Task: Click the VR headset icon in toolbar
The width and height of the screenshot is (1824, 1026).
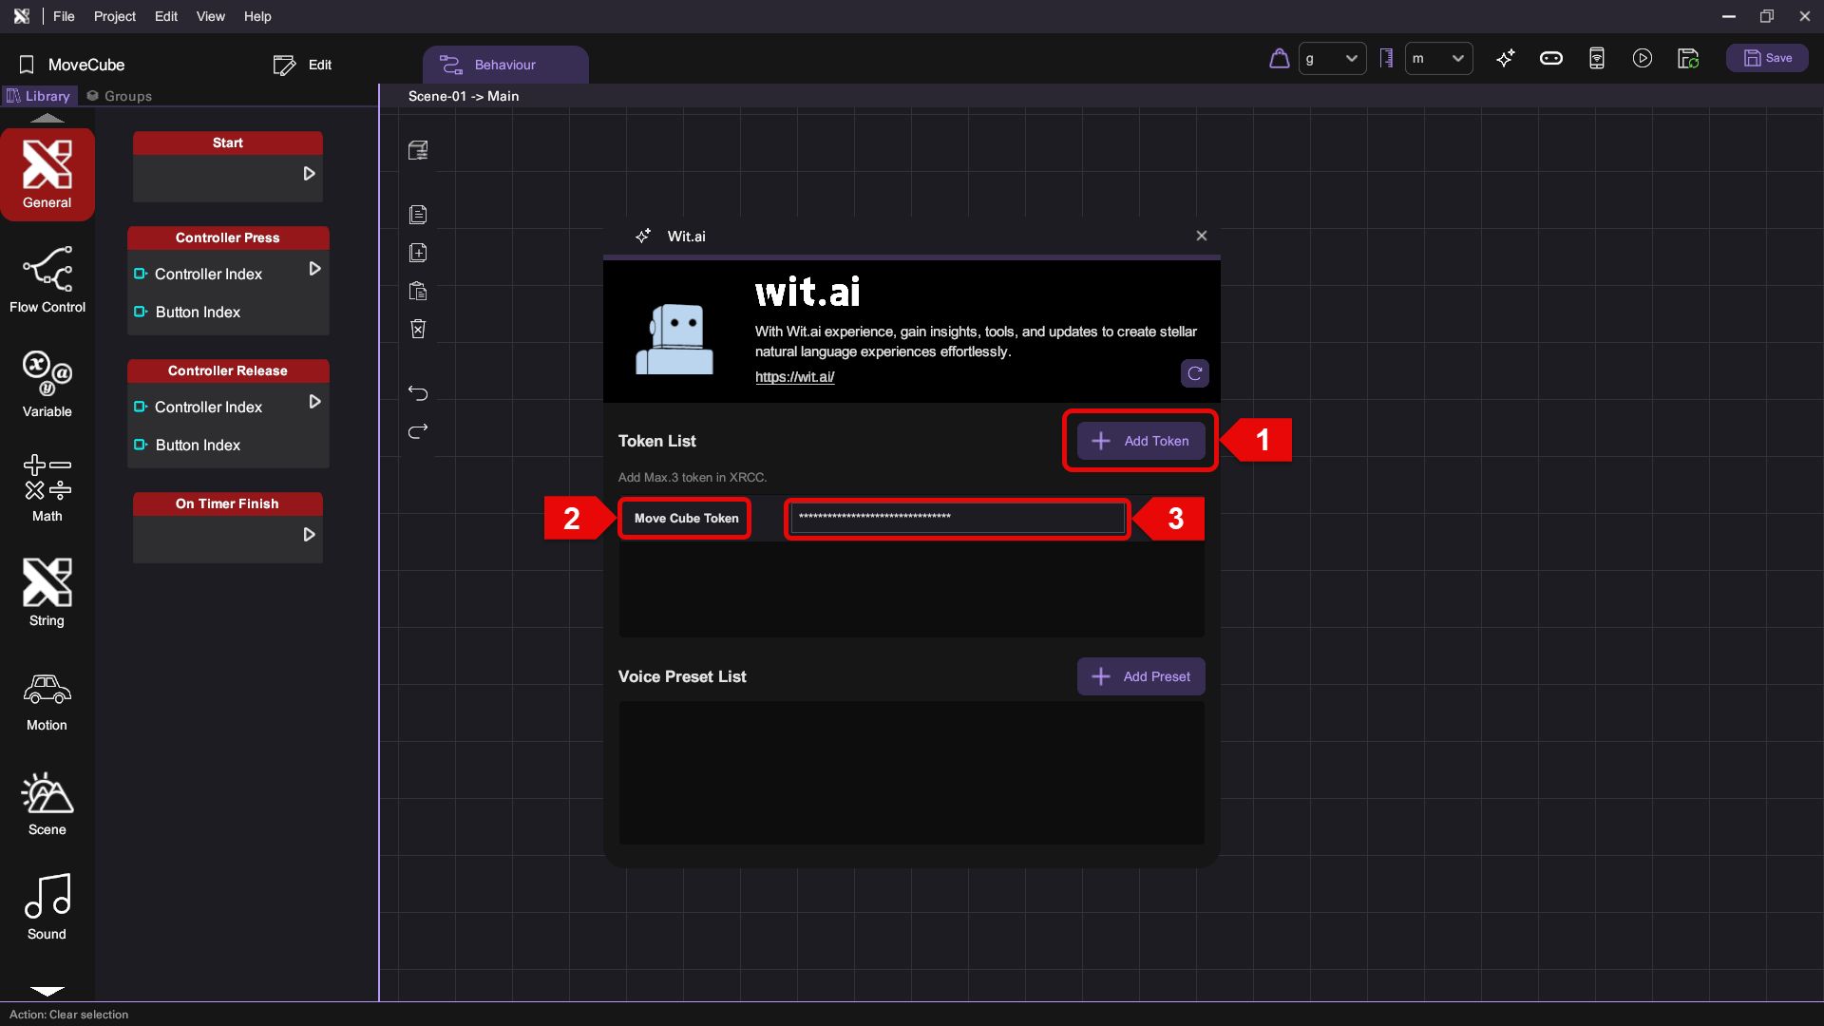Action: point(1550,59)
